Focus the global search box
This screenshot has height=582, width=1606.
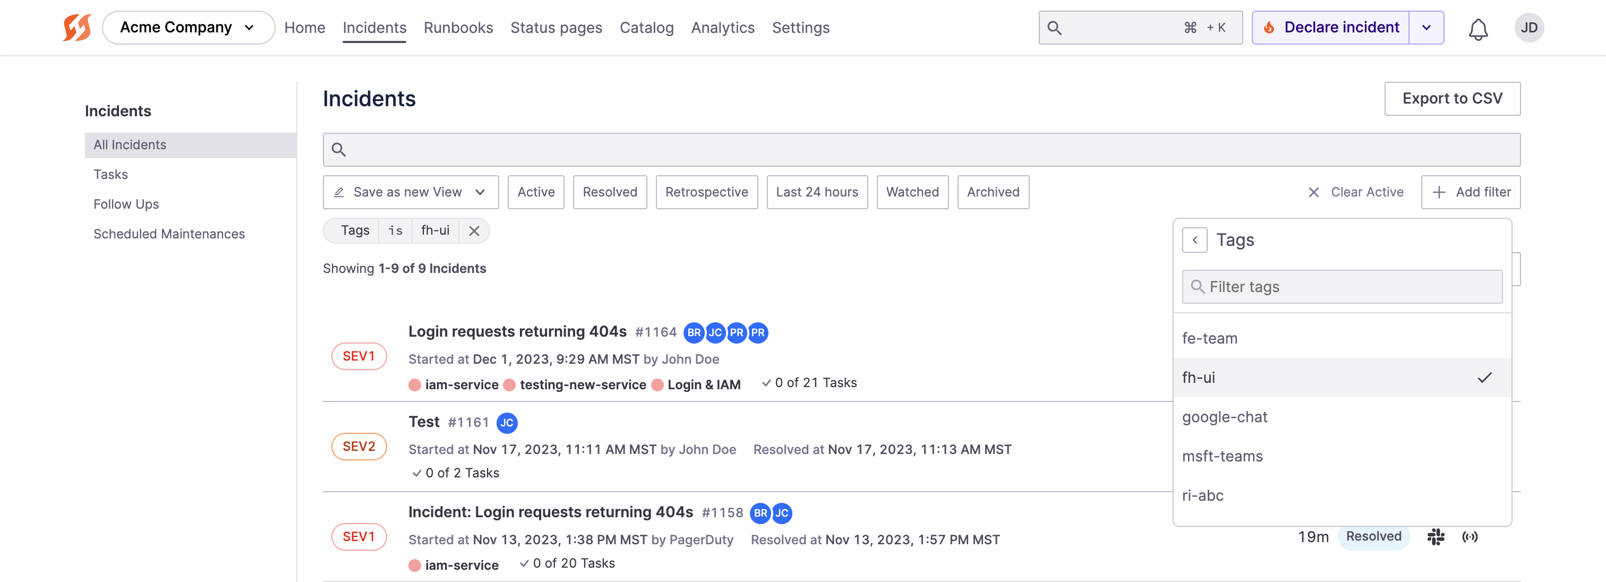pyautogui.click(x=1140, y=28)
